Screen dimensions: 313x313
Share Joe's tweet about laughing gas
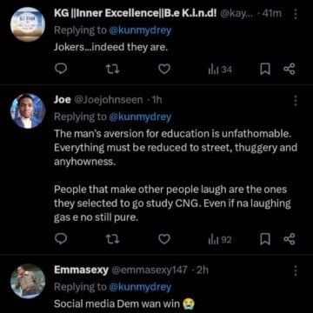[289, 239]
